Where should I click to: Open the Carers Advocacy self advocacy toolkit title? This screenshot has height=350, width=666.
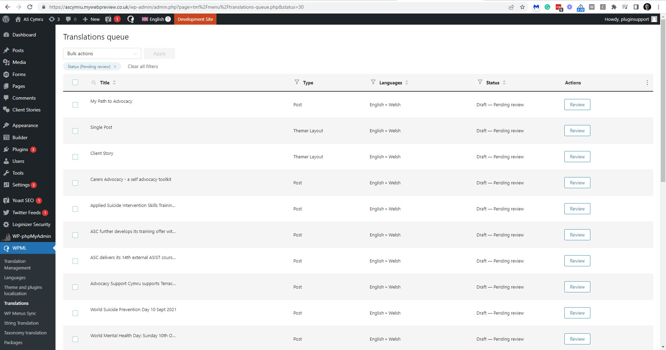(x=131, y=180)
